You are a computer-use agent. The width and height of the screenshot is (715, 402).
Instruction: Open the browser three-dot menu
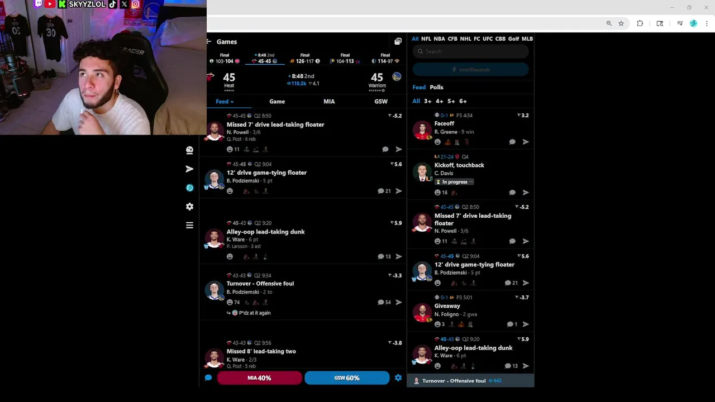tap(707, 23)
